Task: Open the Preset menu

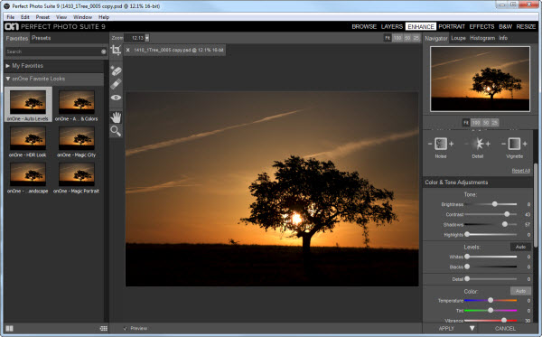Action: (42, 17)
